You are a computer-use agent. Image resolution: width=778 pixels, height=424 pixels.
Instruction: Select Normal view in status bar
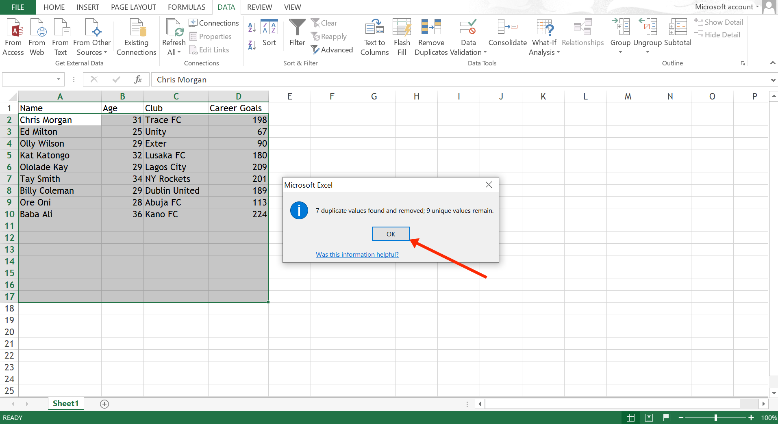click(x=630, y=418)
